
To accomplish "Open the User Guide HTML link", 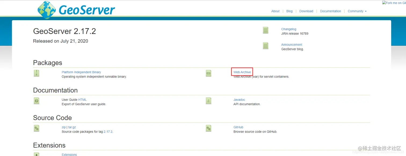I will (82, 100).
